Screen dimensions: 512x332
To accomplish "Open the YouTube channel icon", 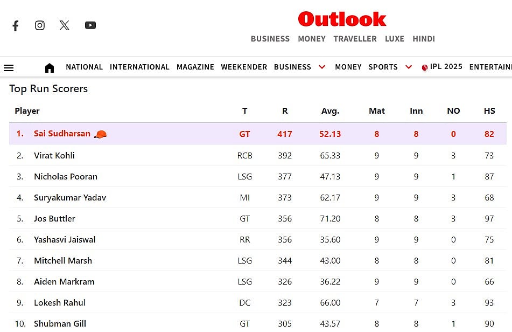I will tap(90, 25).
